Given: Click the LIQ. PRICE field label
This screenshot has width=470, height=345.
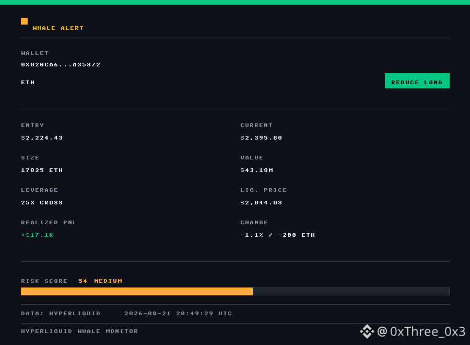Looking at the screenshot, I should [264, 190].
